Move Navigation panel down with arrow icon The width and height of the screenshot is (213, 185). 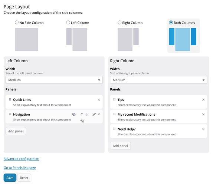pos(87,115)
